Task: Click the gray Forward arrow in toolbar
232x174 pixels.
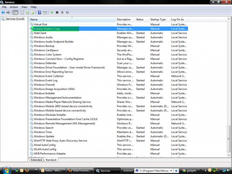Action: 8,13
